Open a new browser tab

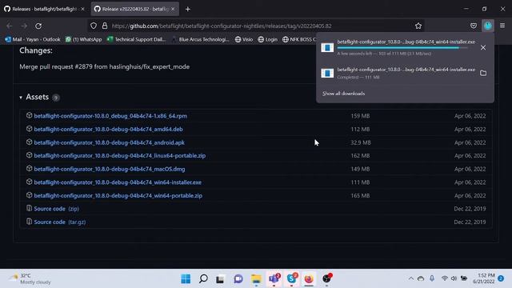[x=188, y=9]
